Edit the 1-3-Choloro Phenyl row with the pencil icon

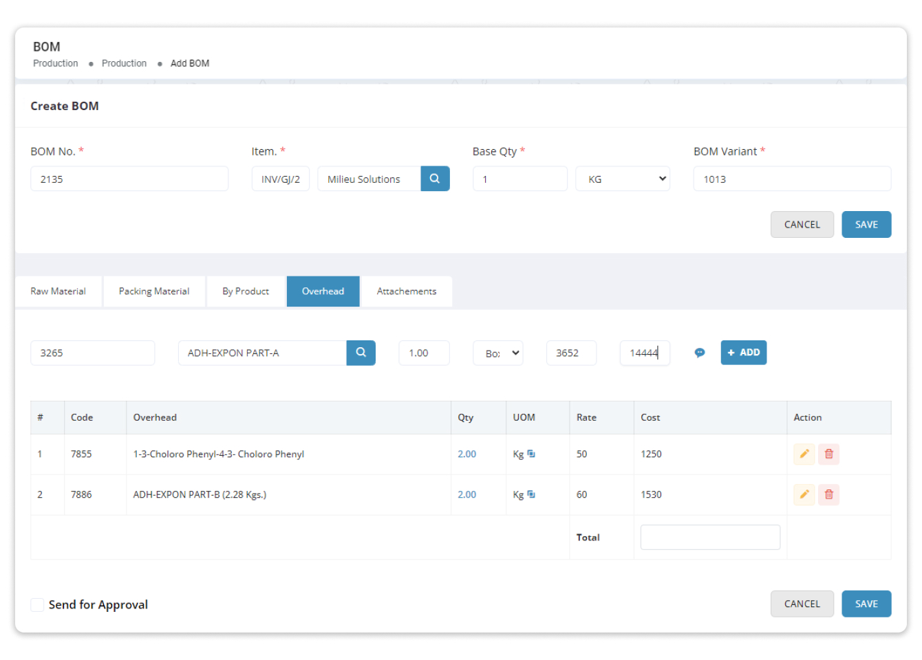[804, 454]
